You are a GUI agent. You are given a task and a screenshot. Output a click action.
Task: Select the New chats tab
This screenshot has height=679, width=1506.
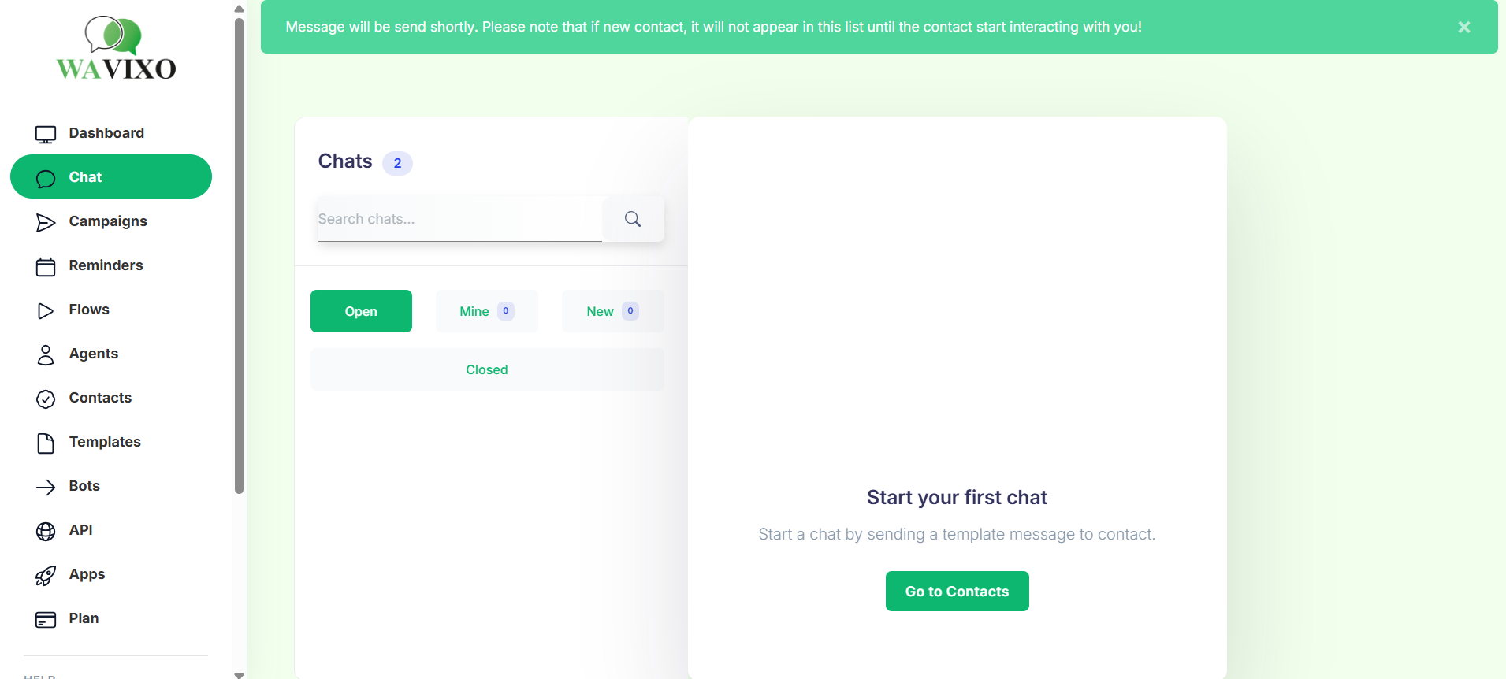(x=612, y=311)
